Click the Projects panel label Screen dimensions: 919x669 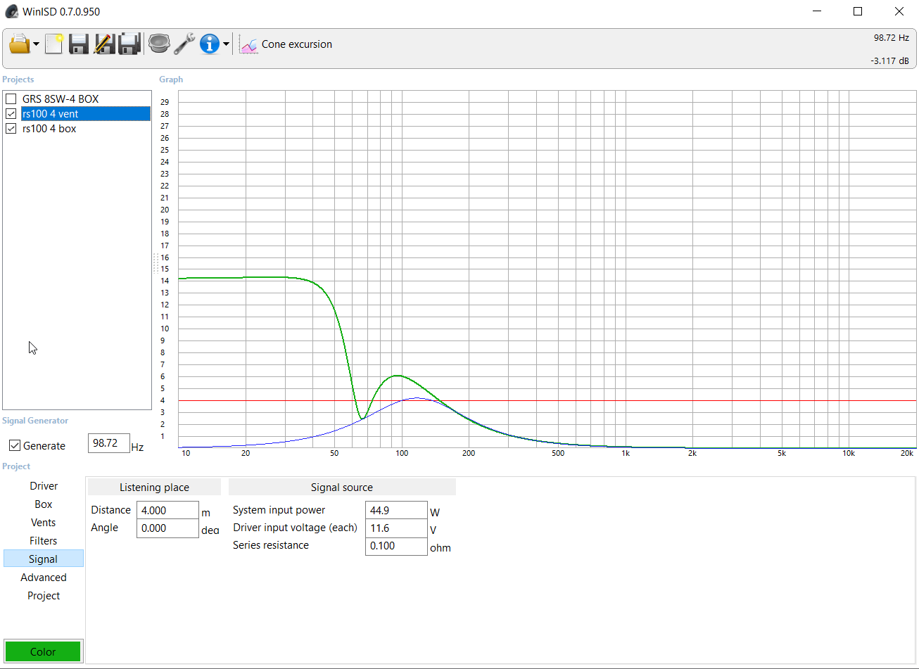pyautogui.click(x=18, y=79)
